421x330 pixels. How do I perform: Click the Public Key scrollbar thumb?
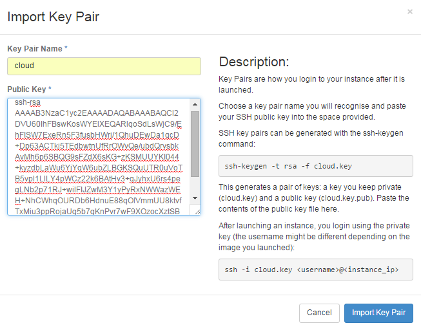tap(195, 143)
